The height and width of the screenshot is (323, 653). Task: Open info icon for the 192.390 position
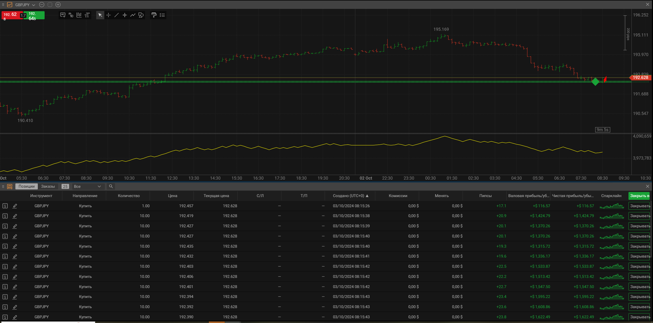coord(5,317)
